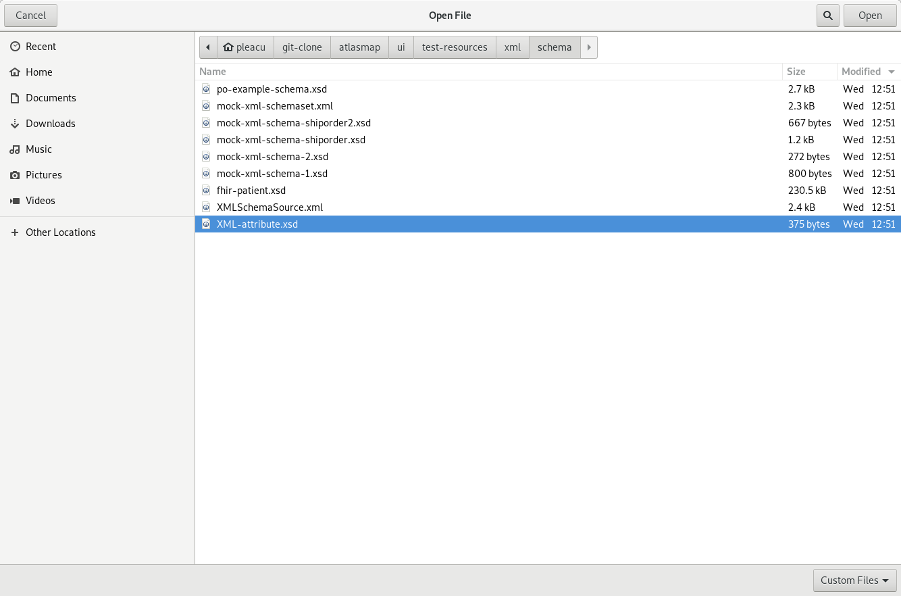This screenshot has height=596, width=901.
Task: Select the mock-xml-schemaset.xml file row
Action: [275, 106]
